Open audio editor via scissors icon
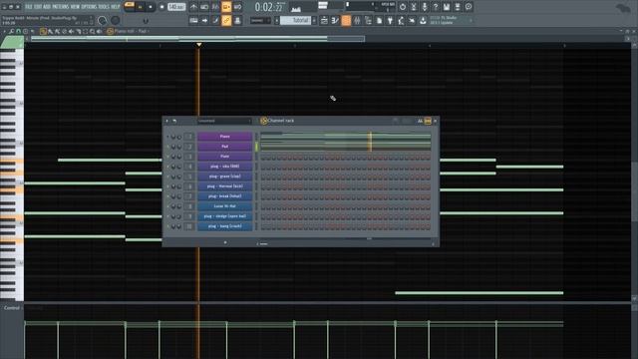Screen dimensions: 638x359 point(414,7)
